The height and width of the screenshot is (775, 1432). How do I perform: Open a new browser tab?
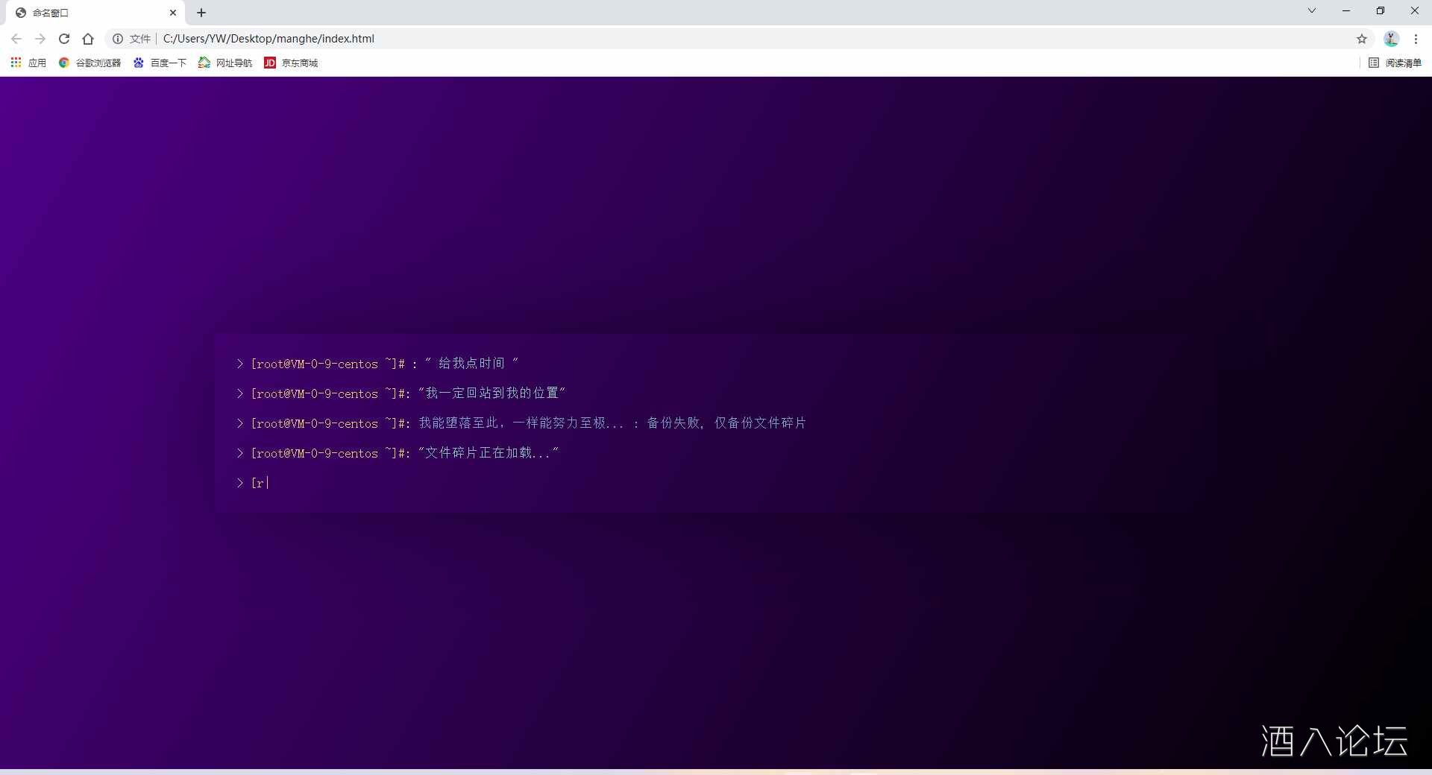(201, 13)
